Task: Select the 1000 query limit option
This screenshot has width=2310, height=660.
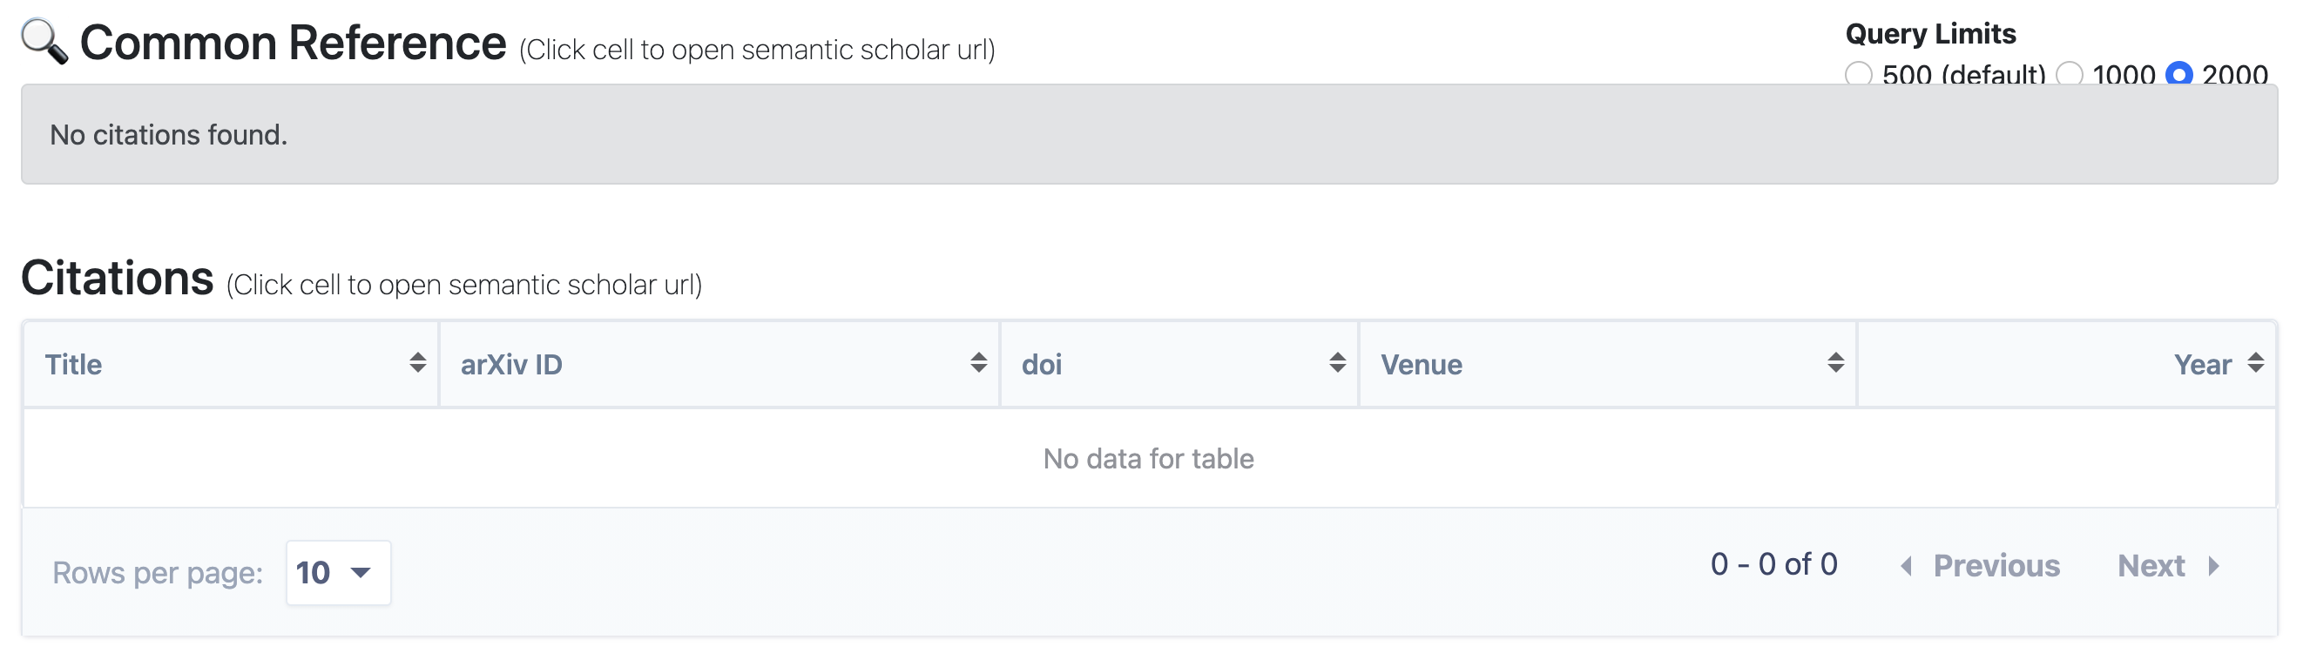Action: tap(2069, 74)
